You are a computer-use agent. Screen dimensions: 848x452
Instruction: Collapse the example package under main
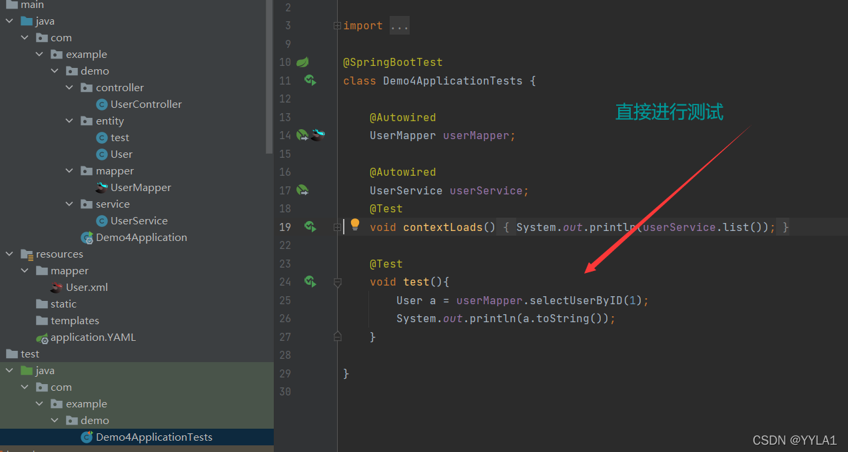point(39,55)
